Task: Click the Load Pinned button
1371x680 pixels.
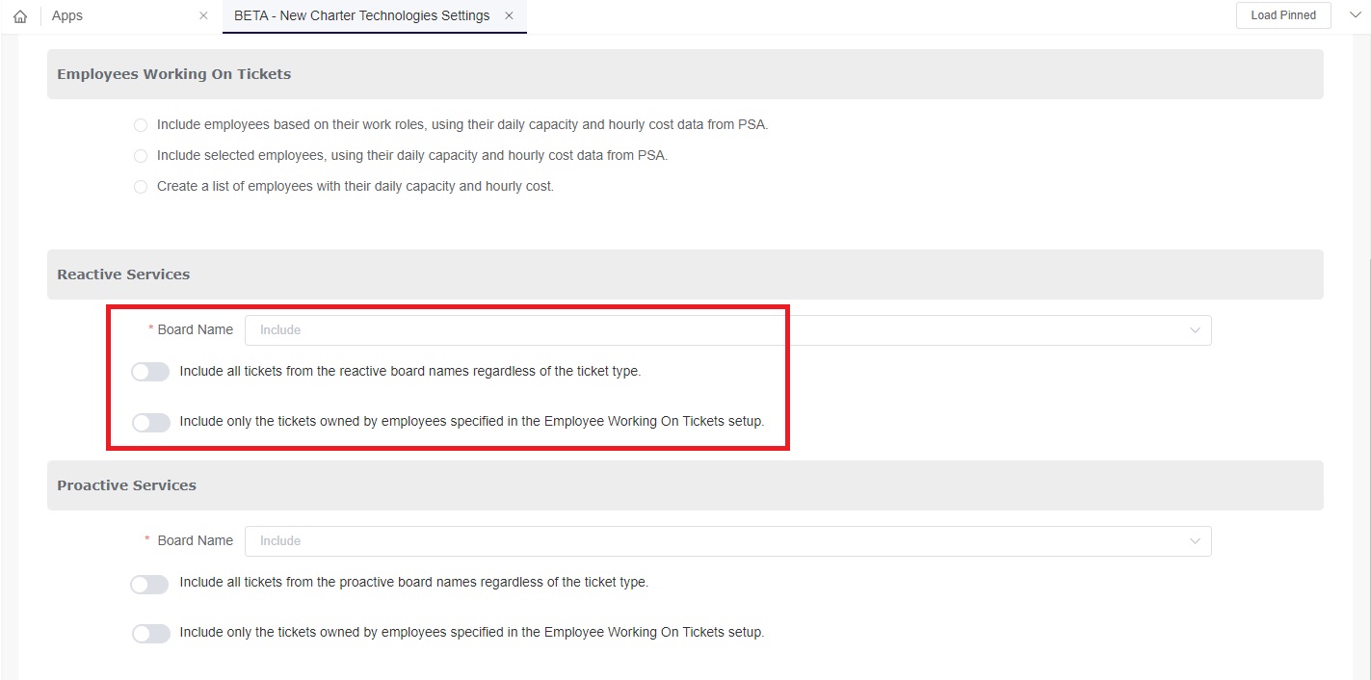Action: click(1282, 15)
